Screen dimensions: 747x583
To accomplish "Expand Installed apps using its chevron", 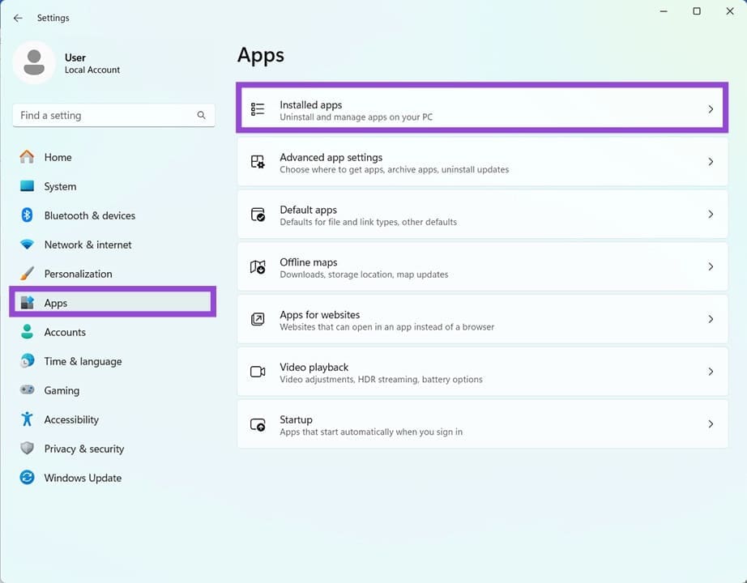I will 711,109.
